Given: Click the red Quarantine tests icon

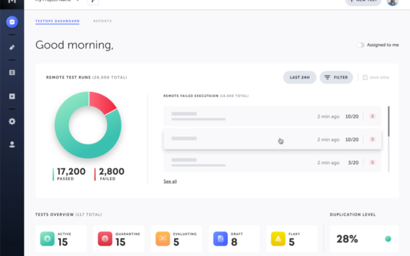Looking at the screenshot, I should tap(105, 239).
